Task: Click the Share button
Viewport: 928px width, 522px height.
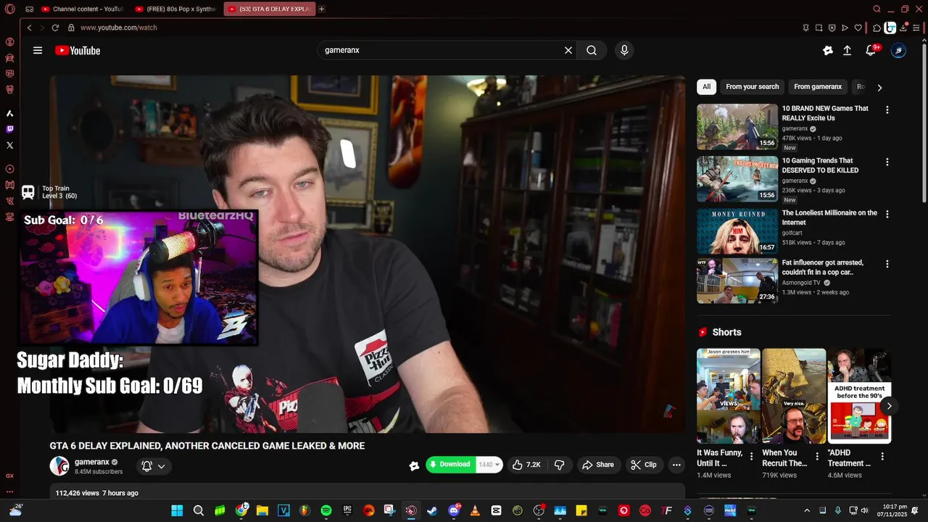Action: point(599,465)
